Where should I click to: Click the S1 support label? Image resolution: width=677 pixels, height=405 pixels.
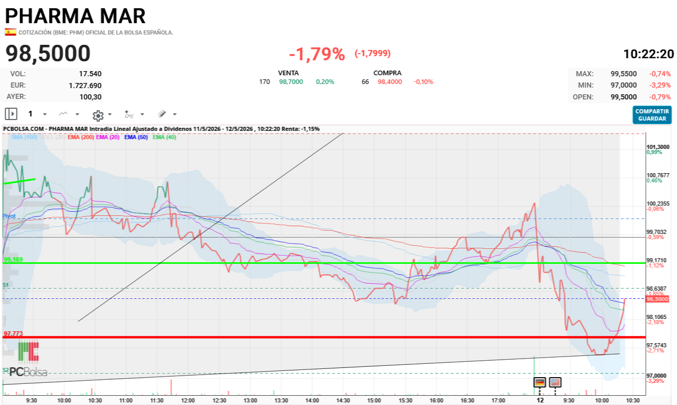coord(6,285)
